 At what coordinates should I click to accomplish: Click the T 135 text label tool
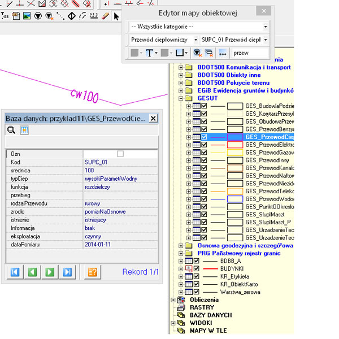(x=5, y=16)
